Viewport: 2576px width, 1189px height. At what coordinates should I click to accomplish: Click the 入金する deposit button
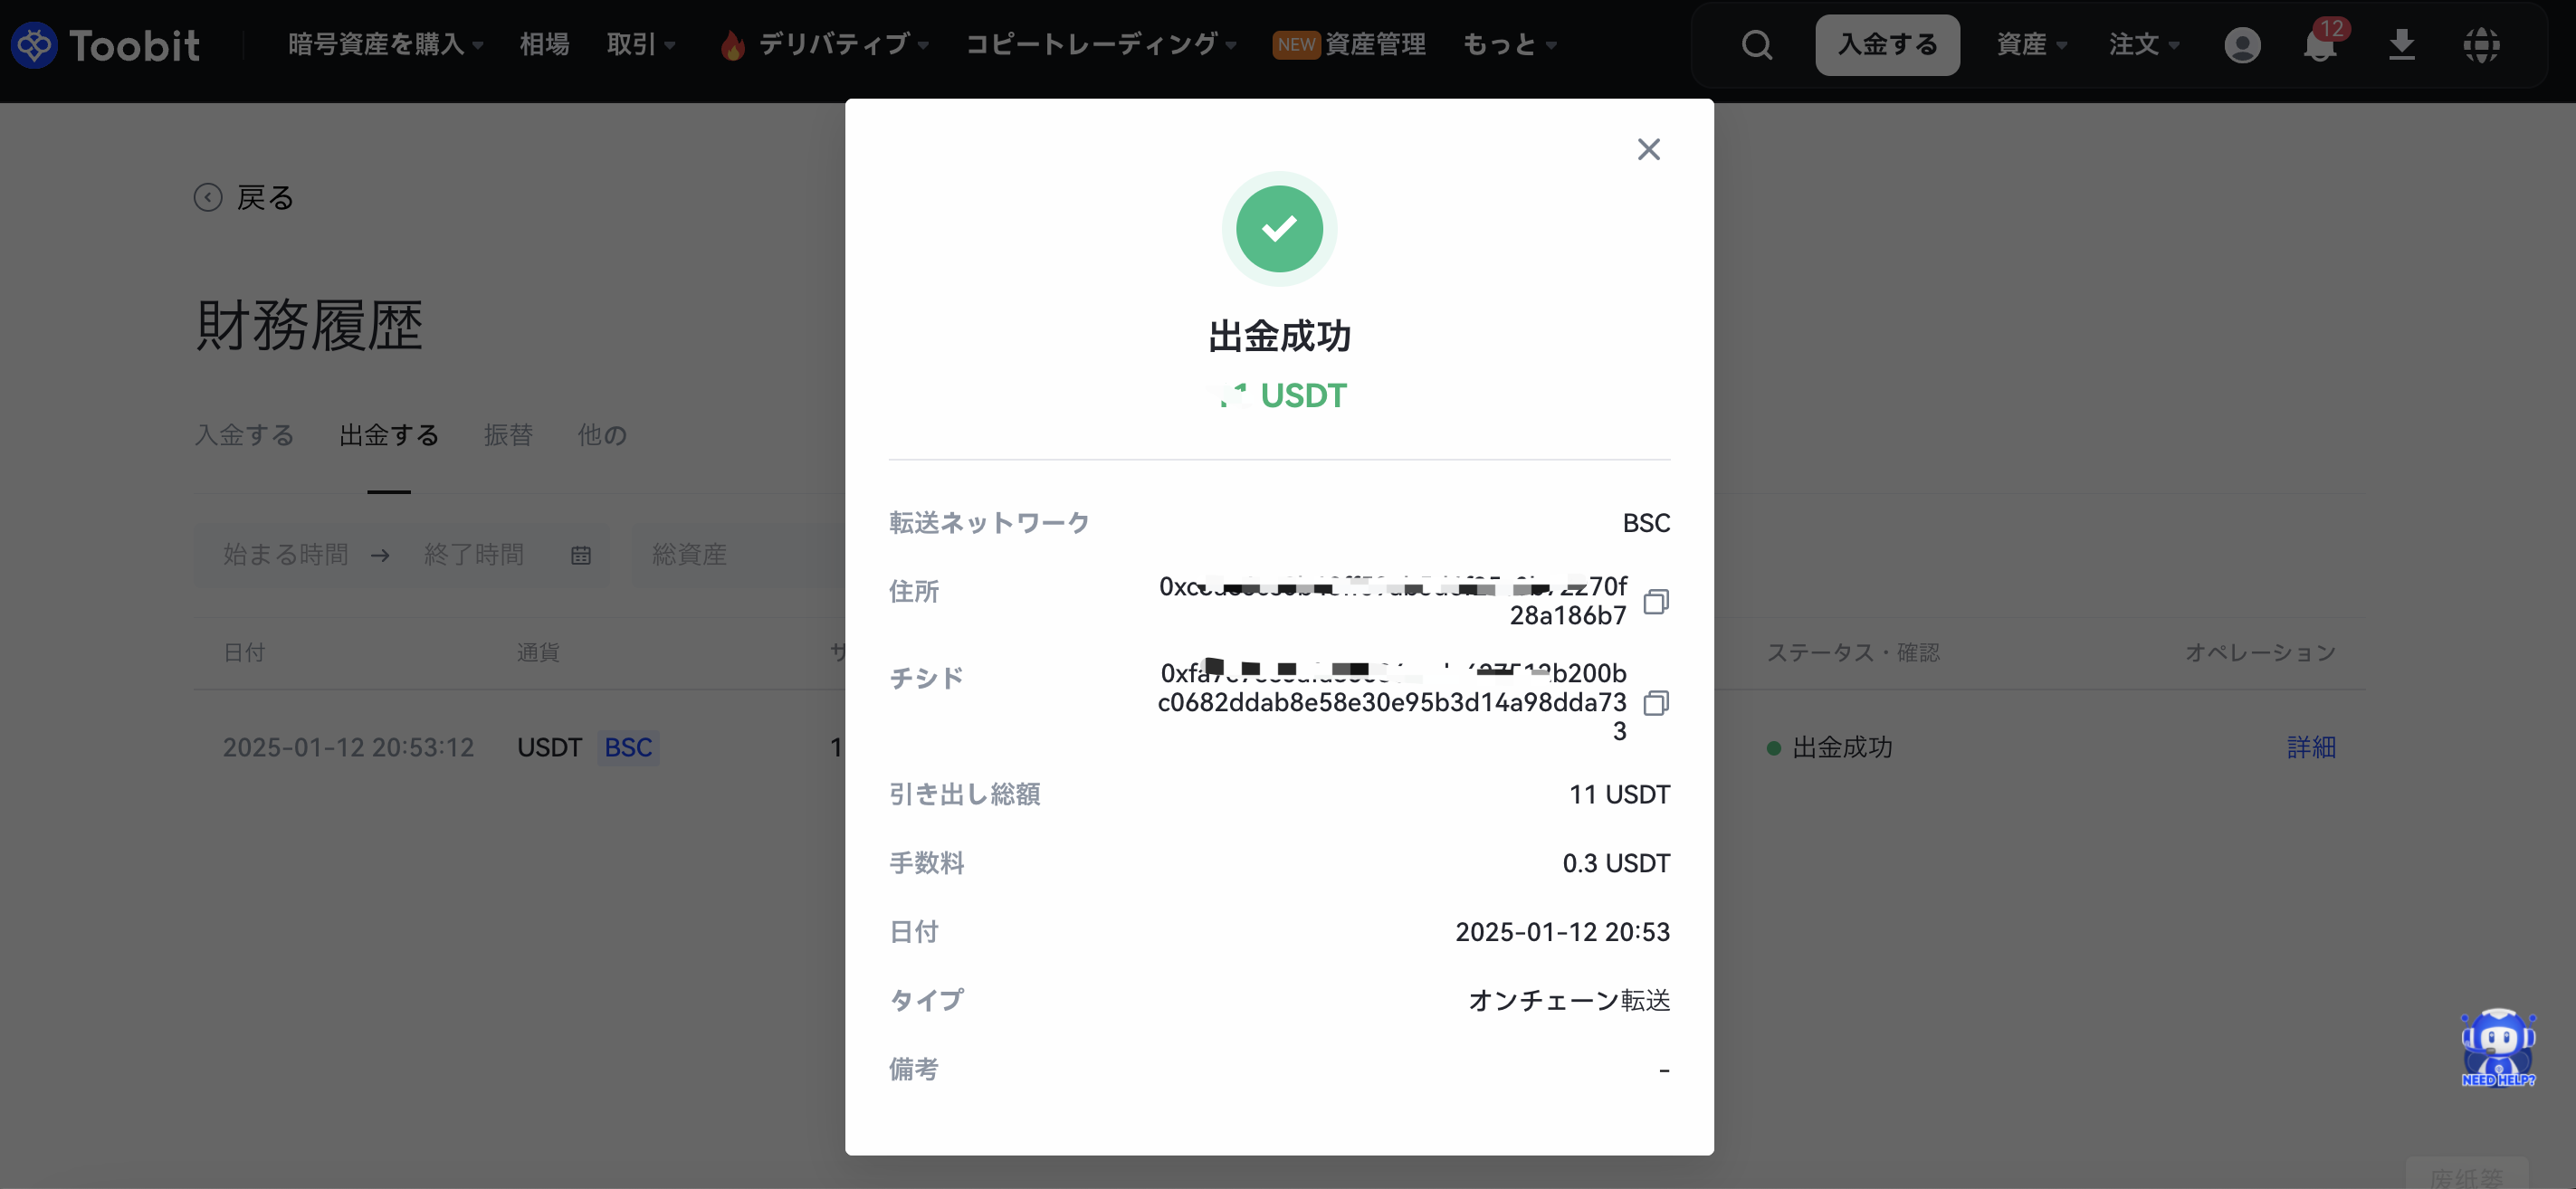pyautogui.click(x=1887, y=45)
